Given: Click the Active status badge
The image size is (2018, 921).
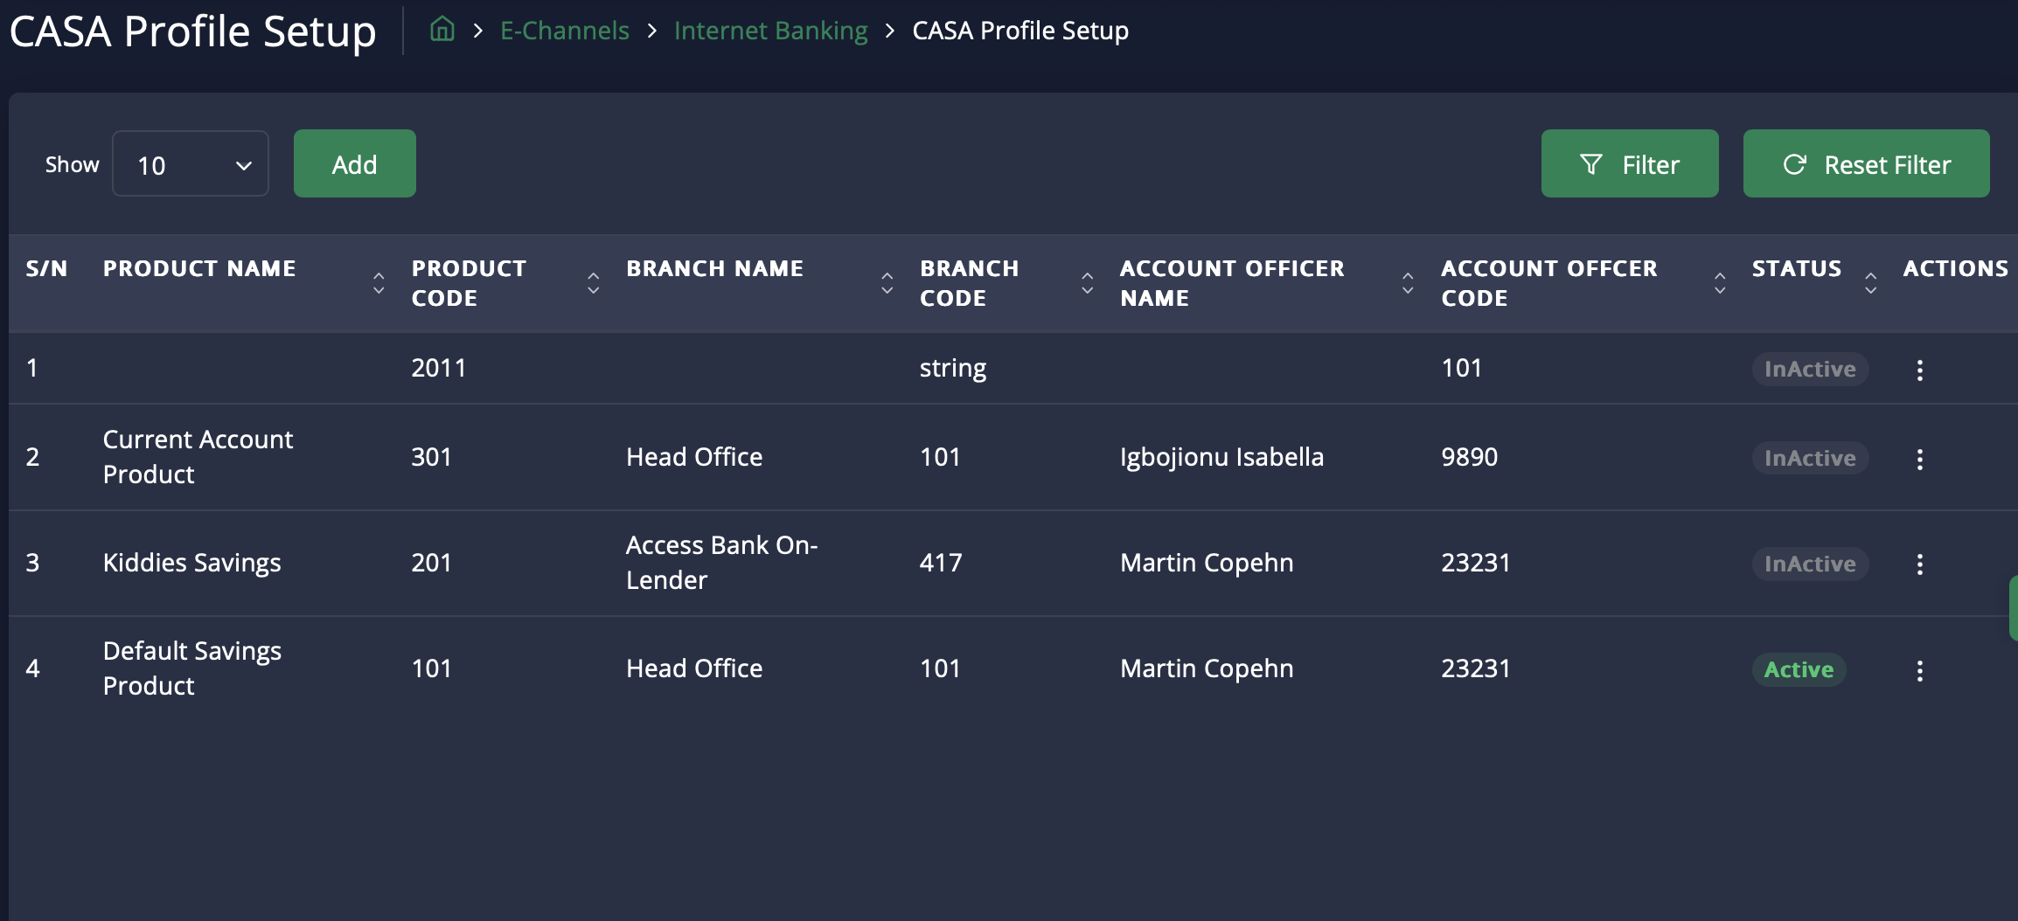Looking at the screenshot, I should (x=1799, y=669).
